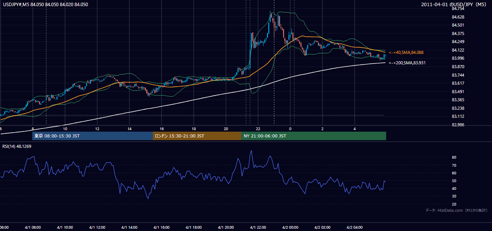492x231 pixels.
Task: Click the データ: HistData.com source credit
Action: pos(457,210)
